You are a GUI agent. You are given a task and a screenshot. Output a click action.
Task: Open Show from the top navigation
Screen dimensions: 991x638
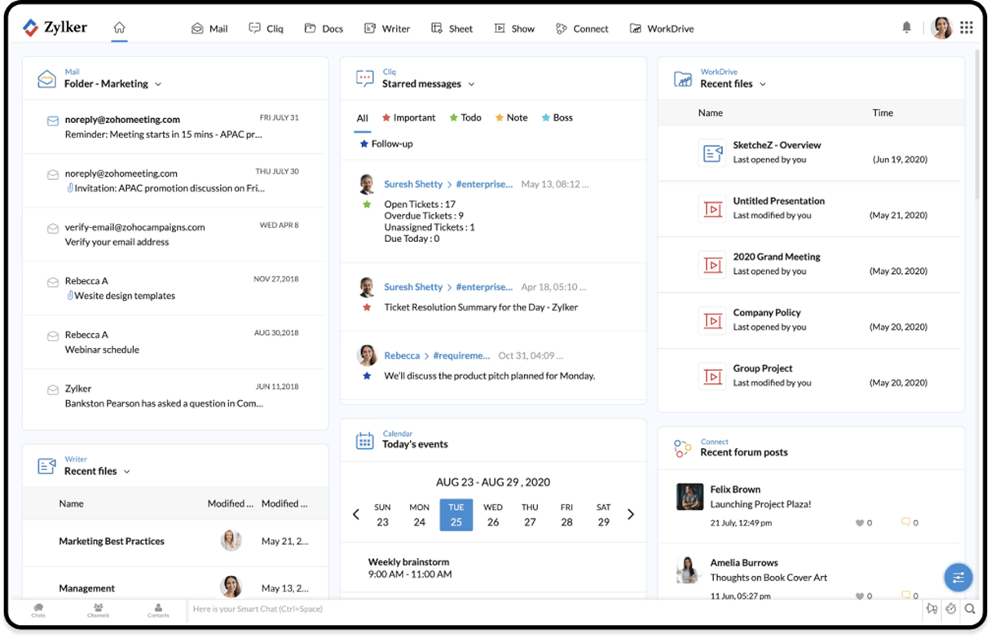pyautogui.click(x=514, y=29)
